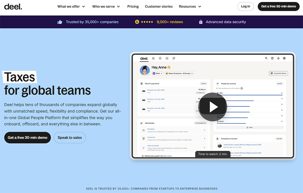Click the settings gear in the dashboard header

(284, 58)
